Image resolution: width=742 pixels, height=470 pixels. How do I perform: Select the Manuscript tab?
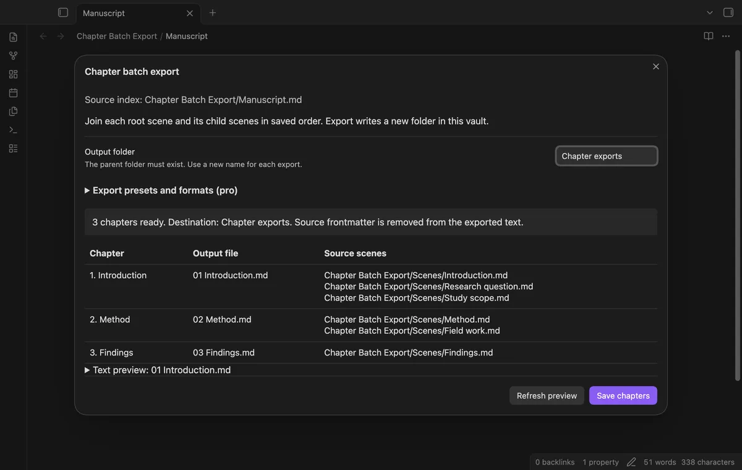pos(138,13)
